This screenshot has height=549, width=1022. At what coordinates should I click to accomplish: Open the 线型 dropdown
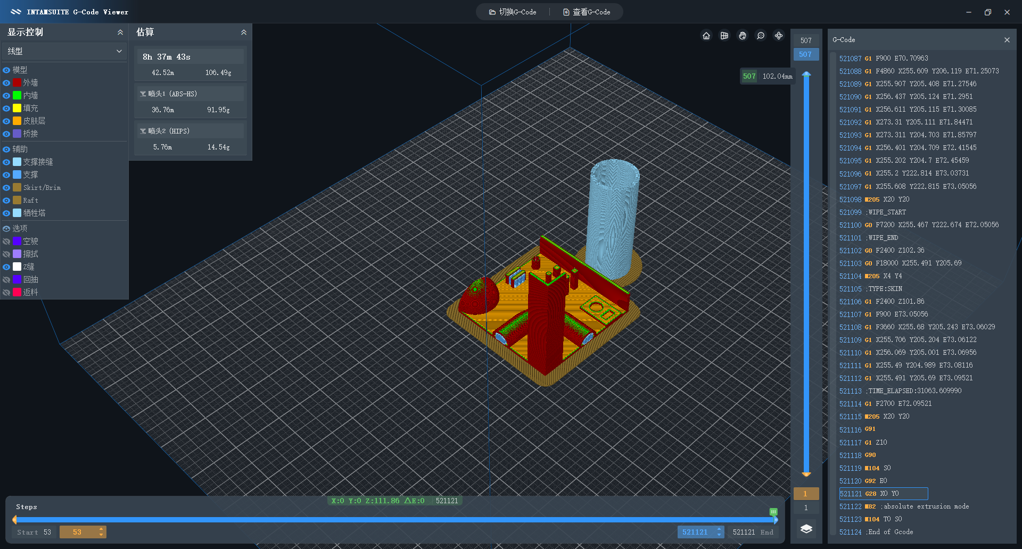(64, 51)
